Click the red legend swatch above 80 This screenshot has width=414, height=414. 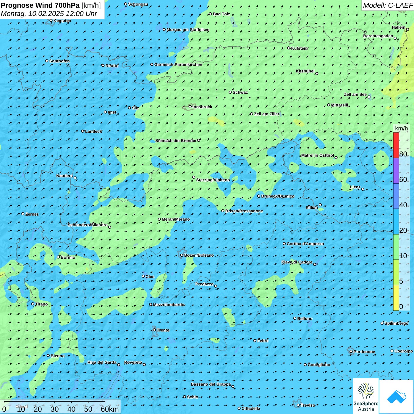tap(396, 145)
